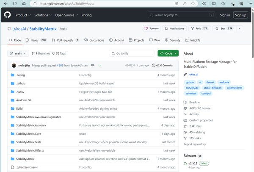254x172 pixels.
Task: Open the .github folder
Action: (x=21, y=83)
